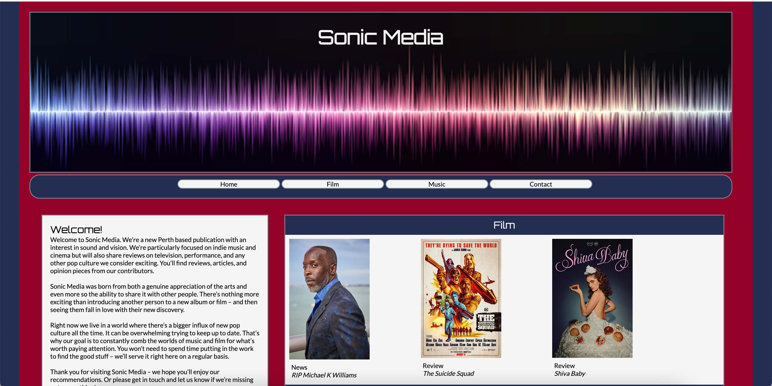Go to the Film navigation page
772x386 pixels.
(333, 184)
